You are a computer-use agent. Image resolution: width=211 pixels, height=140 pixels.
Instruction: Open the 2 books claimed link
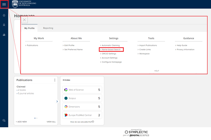[x=22, y=90]
